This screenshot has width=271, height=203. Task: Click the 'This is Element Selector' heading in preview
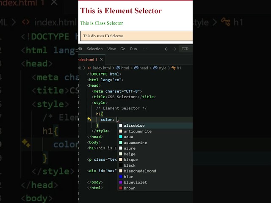(x=121, y=11)
